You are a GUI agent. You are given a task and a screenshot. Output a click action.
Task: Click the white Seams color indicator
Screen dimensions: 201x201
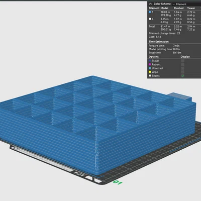pos(150,76)
